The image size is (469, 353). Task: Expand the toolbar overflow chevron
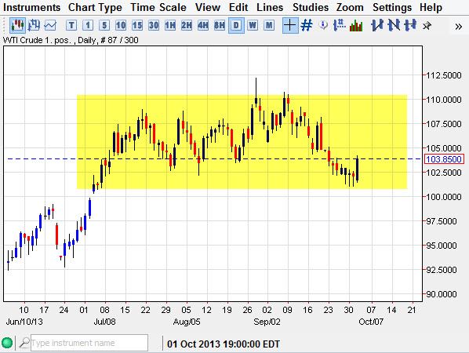point(458,27)
